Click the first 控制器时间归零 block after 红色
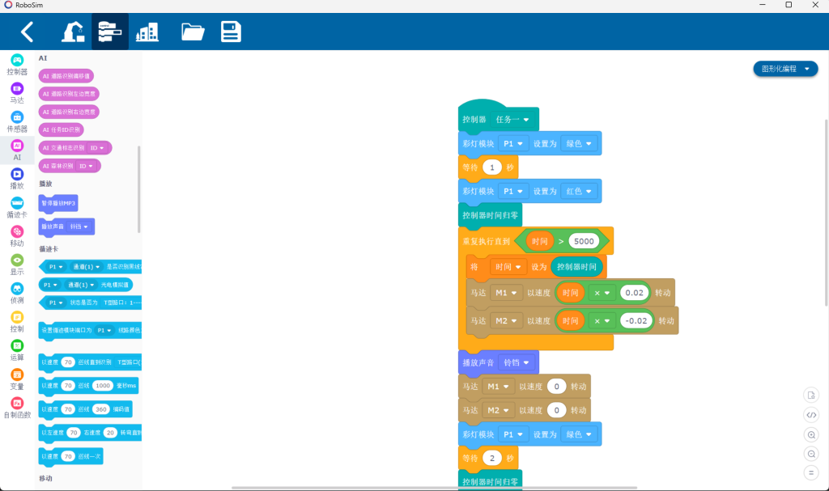This screenshot has width=829, height=491. point(490,216)
